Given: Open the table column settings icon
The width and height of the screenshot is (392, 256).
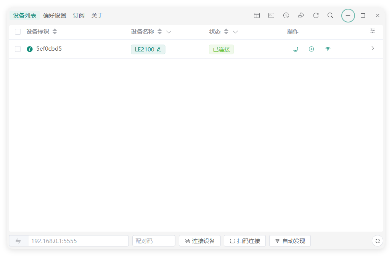Looking at the screenshot, I should (x=373, y=31).
